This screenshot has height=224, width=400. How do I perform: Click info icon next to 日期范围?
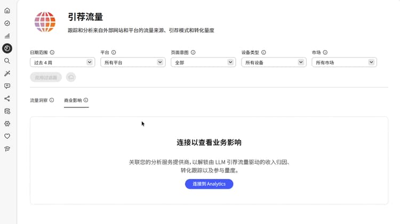(x=52, y=52)
